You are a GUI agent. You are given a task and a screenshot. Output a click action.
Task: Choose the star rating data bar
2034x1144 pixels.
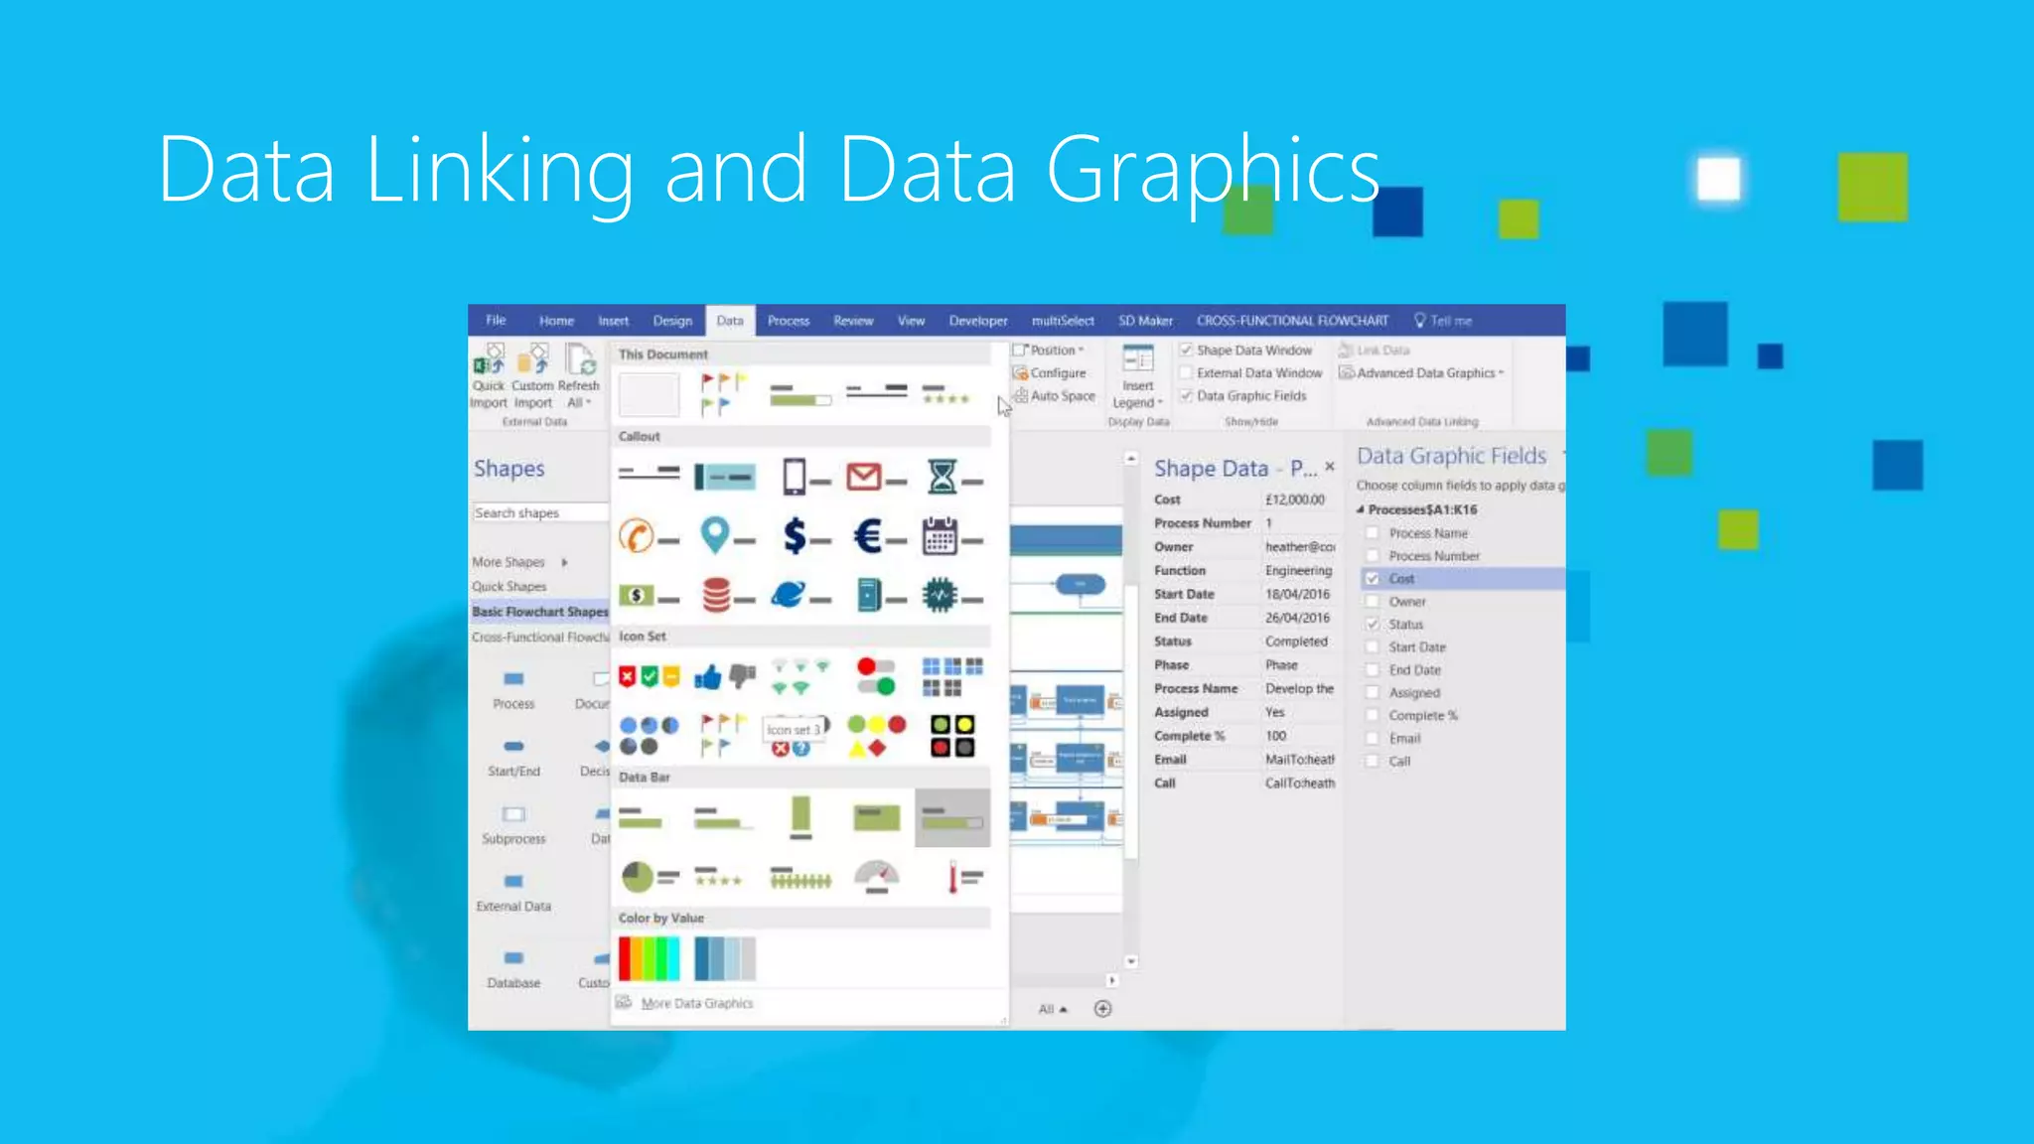[x=719, y=877]
